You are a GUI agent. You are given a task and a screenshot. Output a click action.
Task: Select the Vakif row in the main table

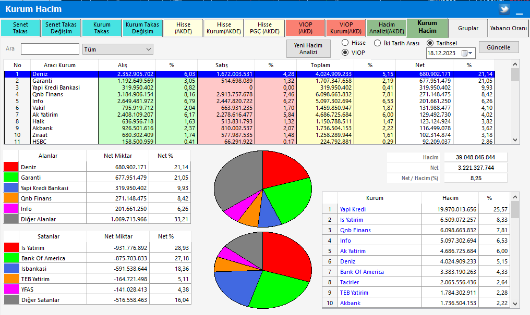point(249,108)
